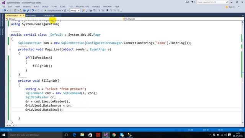
Task: Open the Debug configuration dropdown
Action: click(x=75, y=10)
